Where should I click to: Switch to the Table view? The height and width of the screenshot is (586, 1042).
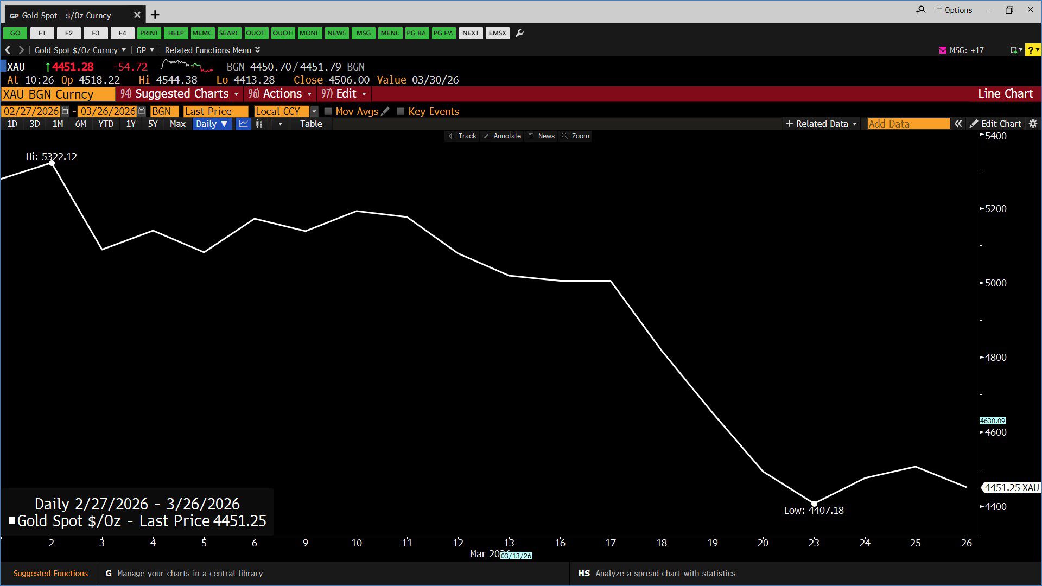click(311, 124)
